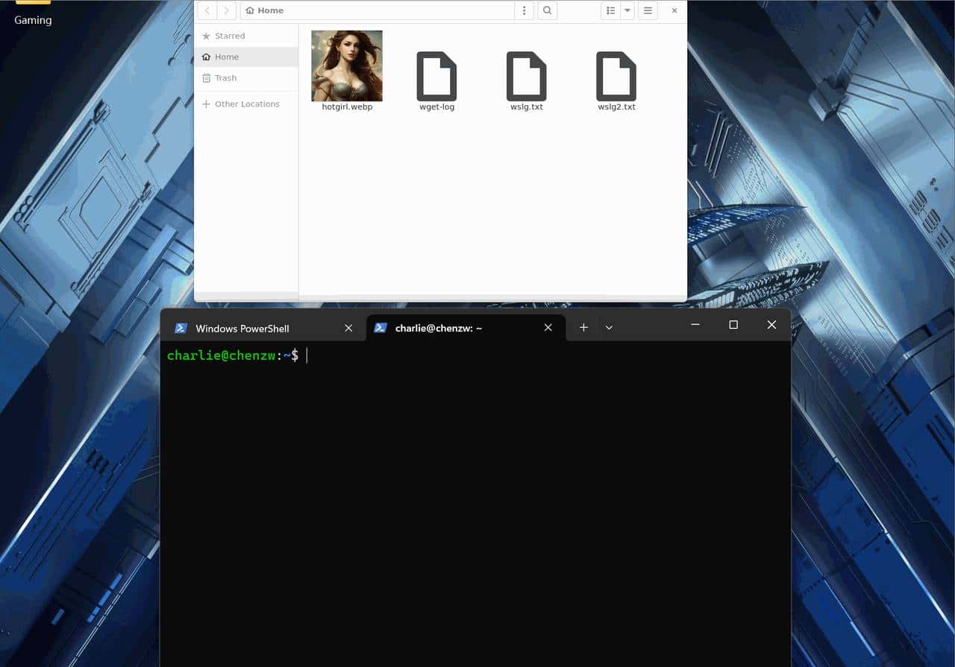Toggle list view in the file manager
955x667 pixels.
[609, 10]
